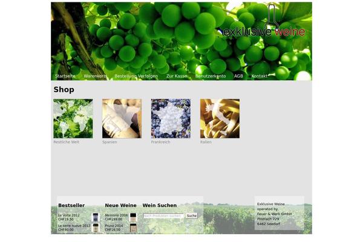The height and width of the screenshot is (242, 363).
Task: Open the Kontakt page
Action: click(x=260, y=76)
